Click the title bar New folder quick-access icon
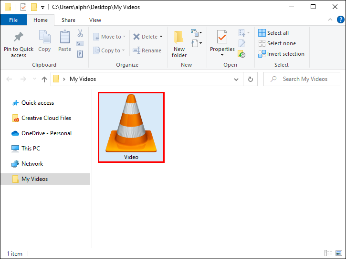The image size is (346, 259). [34, 7]
